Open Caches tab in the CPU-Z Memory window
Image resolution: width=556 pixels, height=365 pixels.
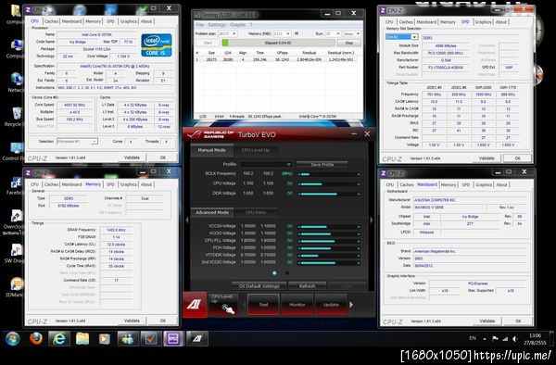[51, 184]
